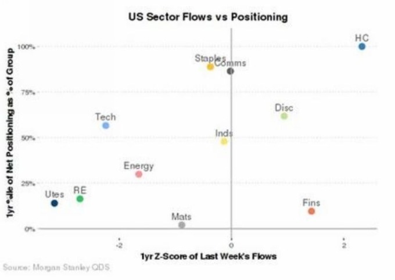Image resolution: width=395 pixels, height=280 pixels.
Task: Click the dark navy Utes data point
Action: (55, 203)
